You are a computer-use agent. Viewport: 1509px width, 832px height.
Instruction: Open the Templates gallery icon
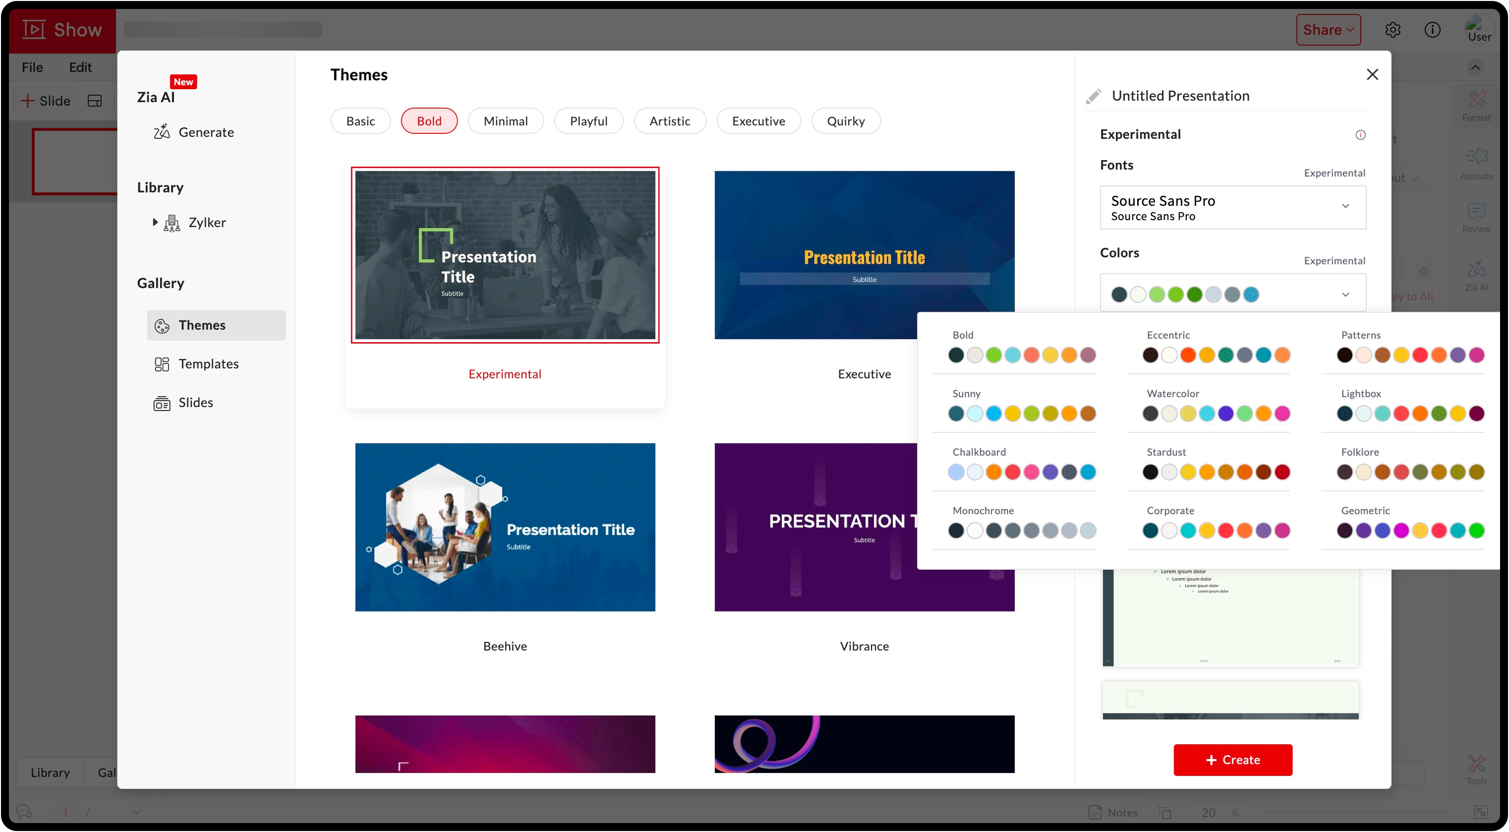pos(162,364)
